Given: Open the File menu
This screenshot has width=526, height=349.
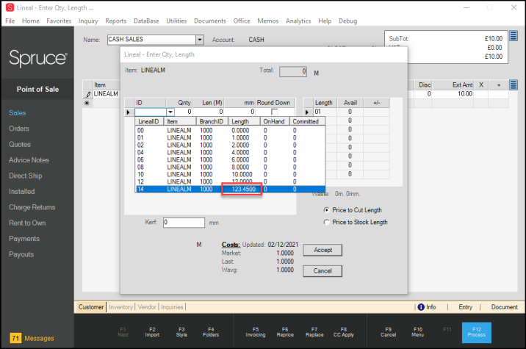Looking at the screenshot, I should point(10,21).
